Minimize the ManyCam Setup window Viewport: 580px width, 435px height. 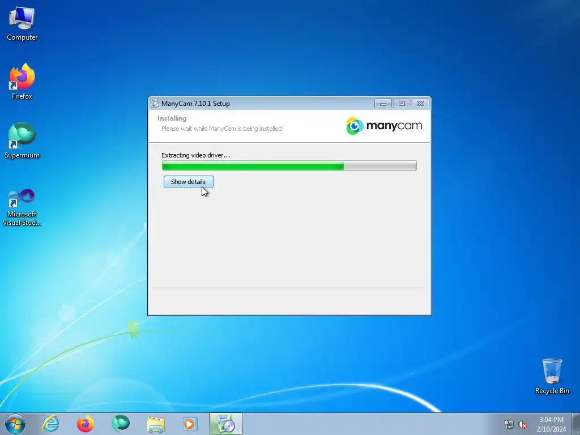pos(383,104)
